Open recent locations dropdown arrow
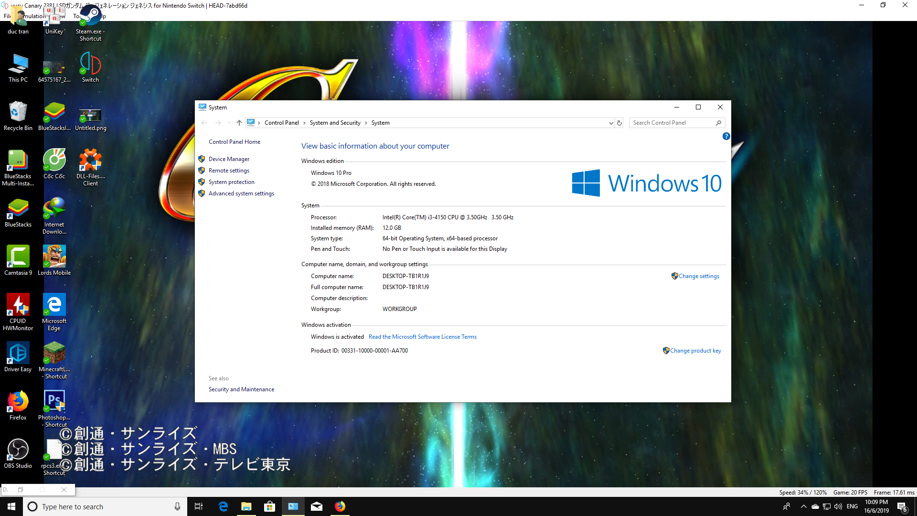The image size is (917, 516). click(229, 123)
